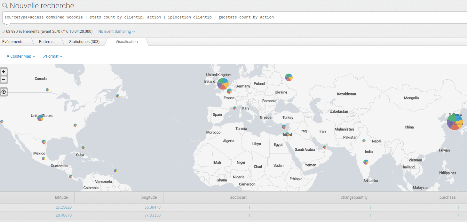Viewport: 467px width, 222px height.
Task: Click latitude value 25.25820 link
Action: pyautogui.click(x=63, y=207)
